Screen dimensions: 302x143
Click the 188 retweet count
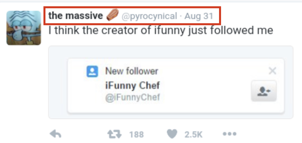point(136,134)
